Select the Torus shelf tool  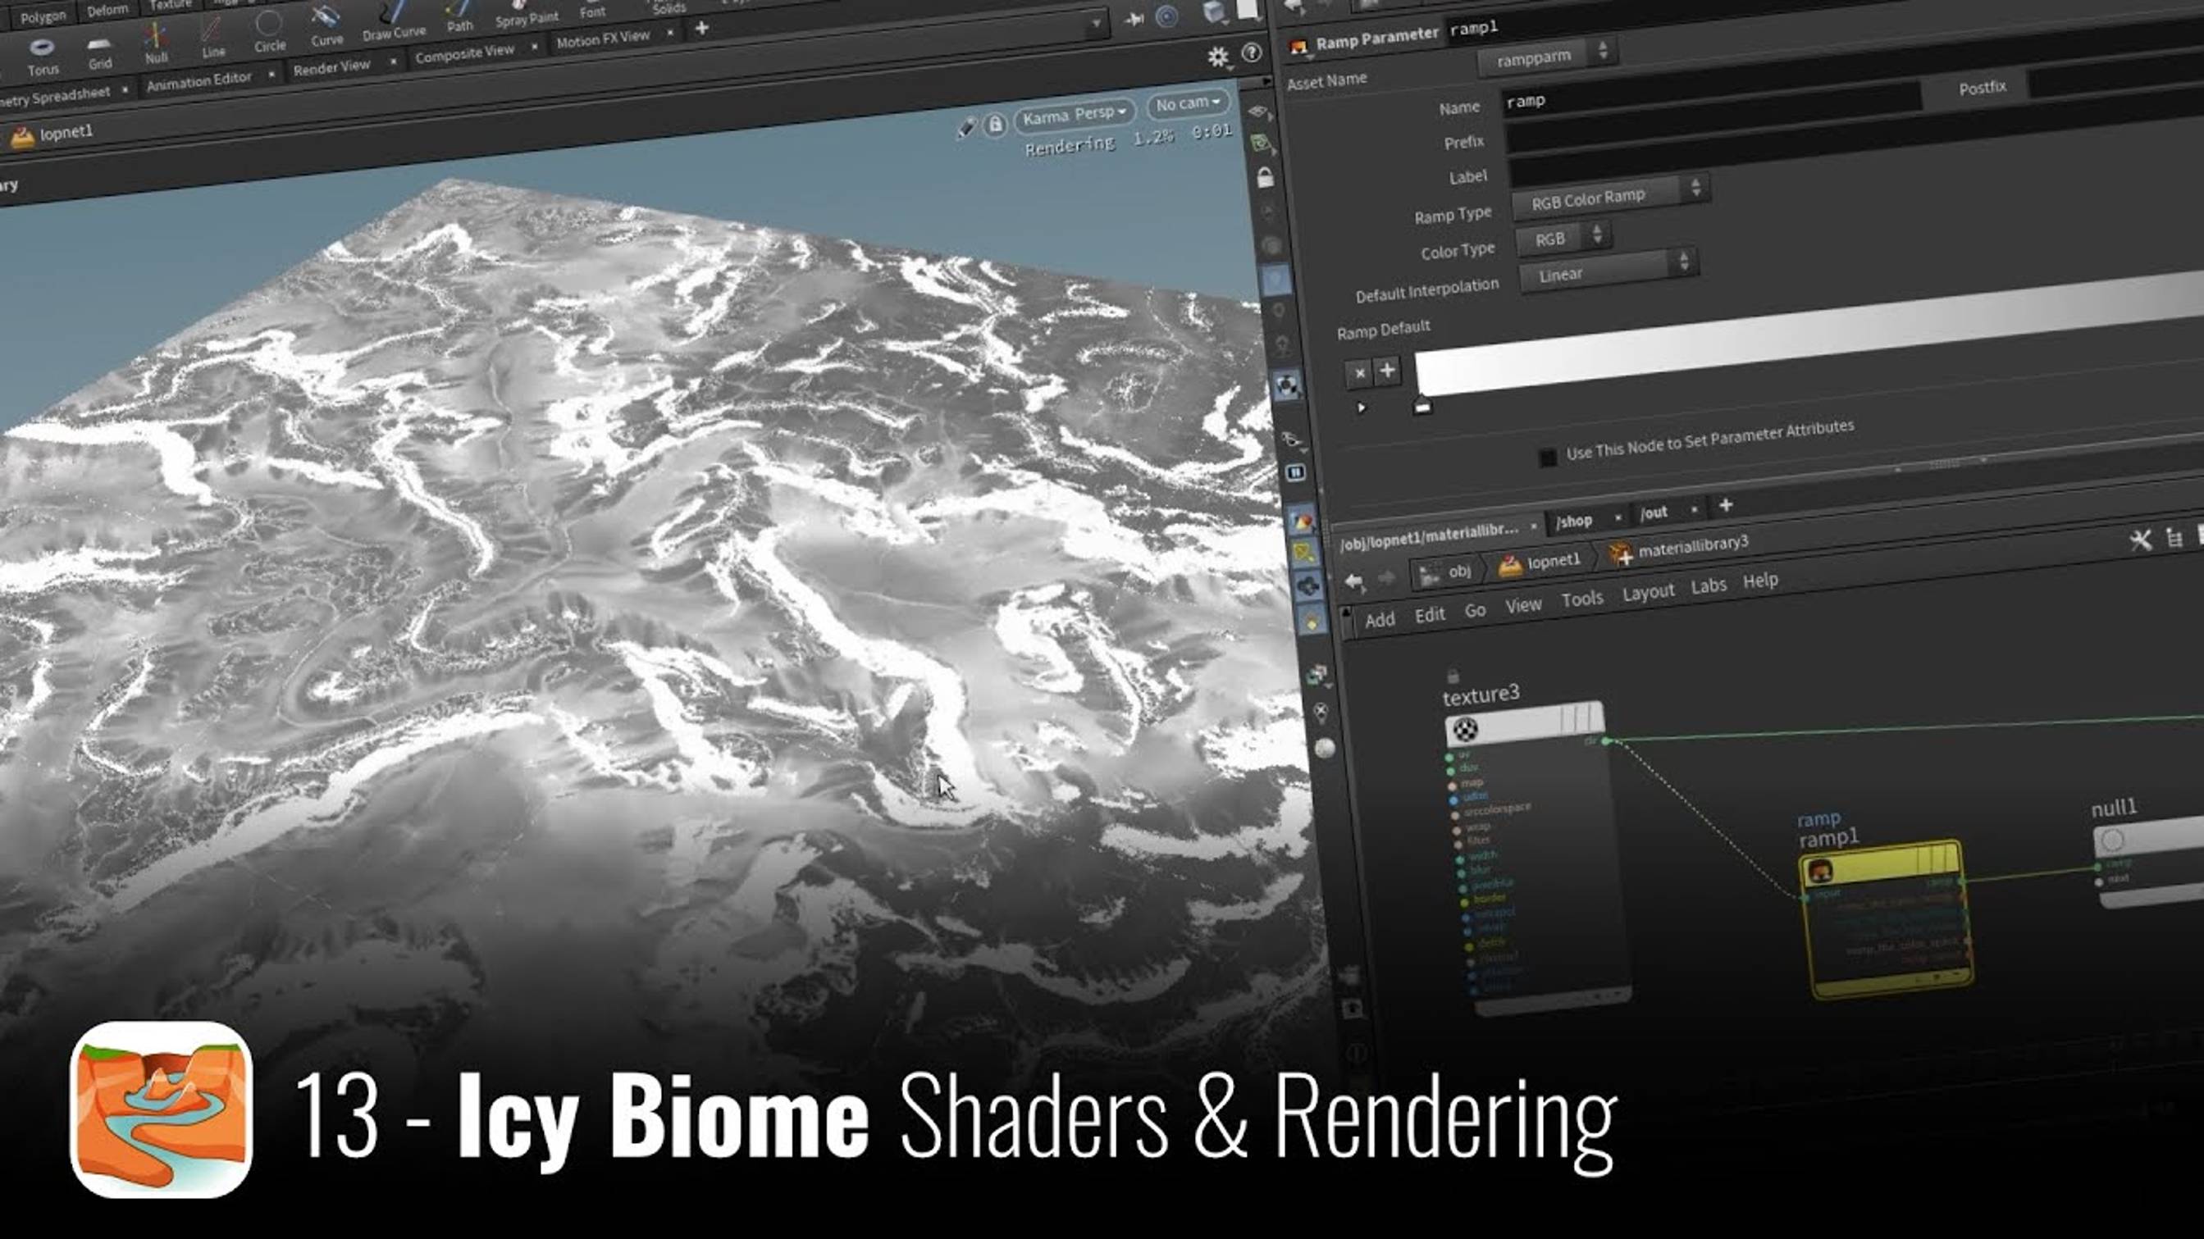pos(42,57)
